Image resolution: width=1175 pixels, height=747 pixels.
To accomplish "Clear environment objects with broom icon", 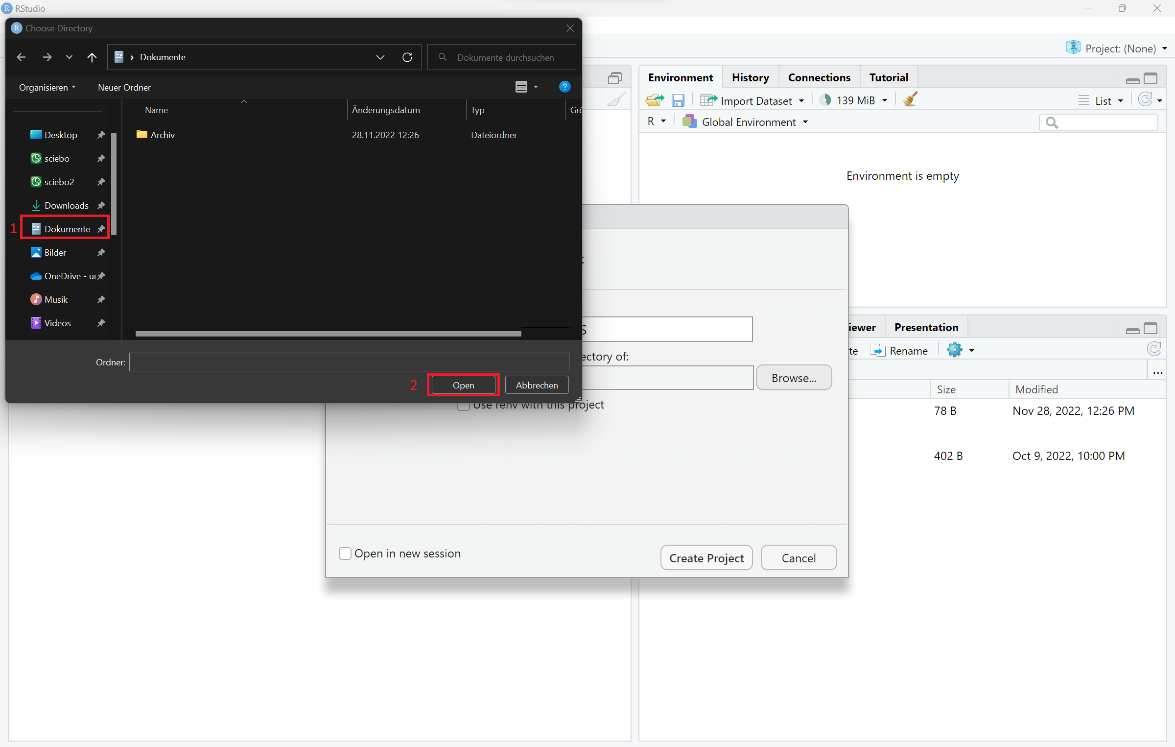I will (x=910, y=100).
